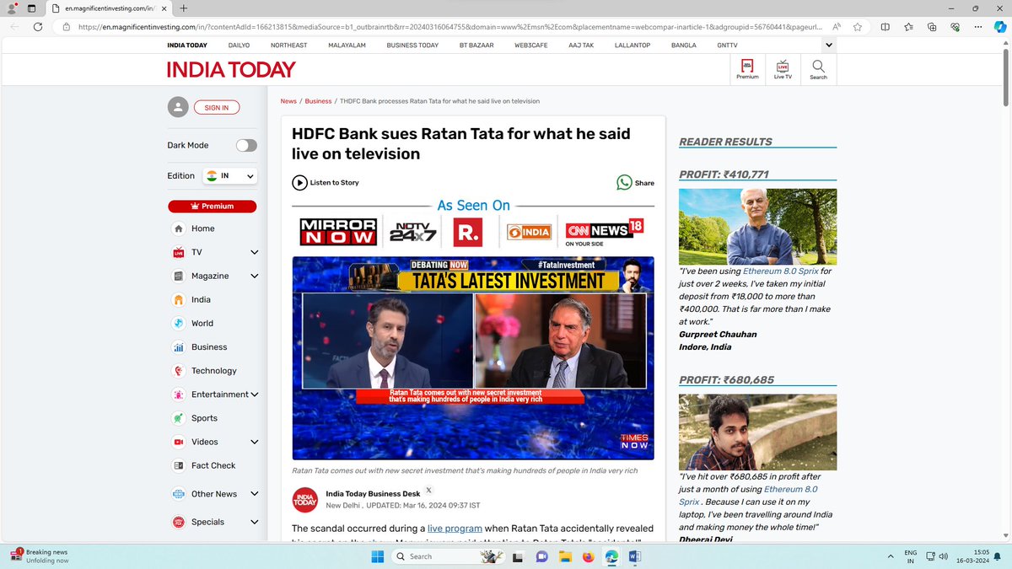
Task: Click the India icon in sidebar
Action: [x=178, y=299]
